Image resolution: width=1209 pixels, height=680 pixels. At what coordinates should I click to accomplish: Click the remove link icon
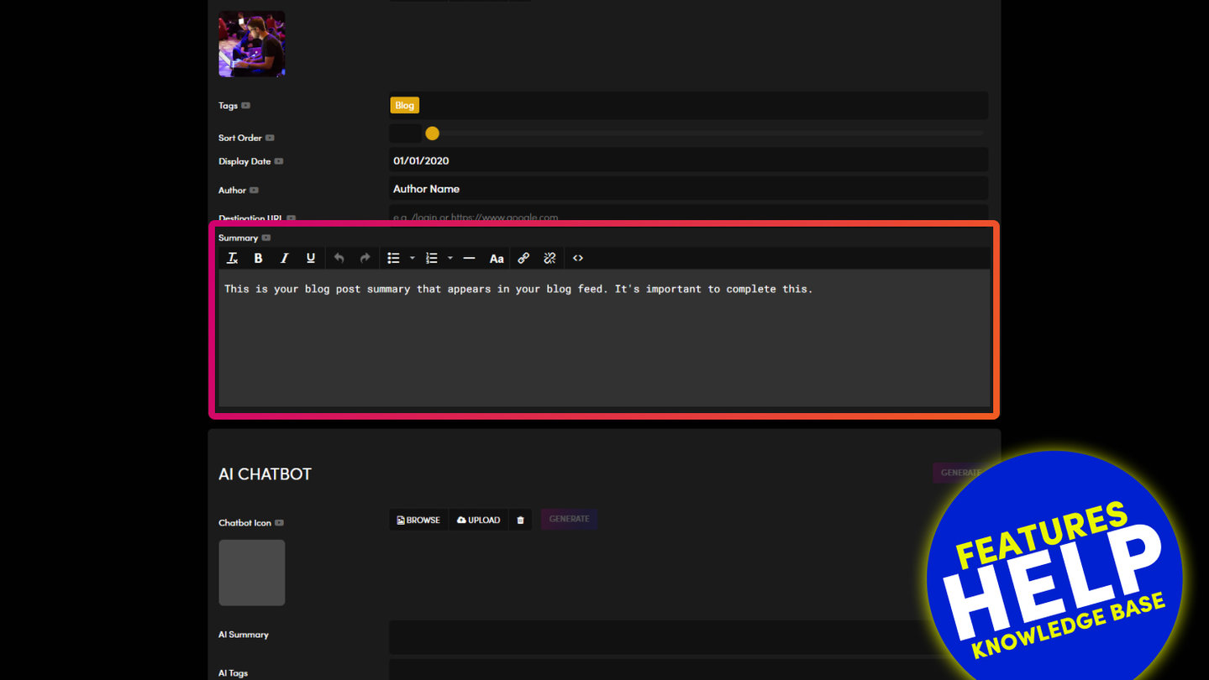pyautogui.click(x=549, y=259)
